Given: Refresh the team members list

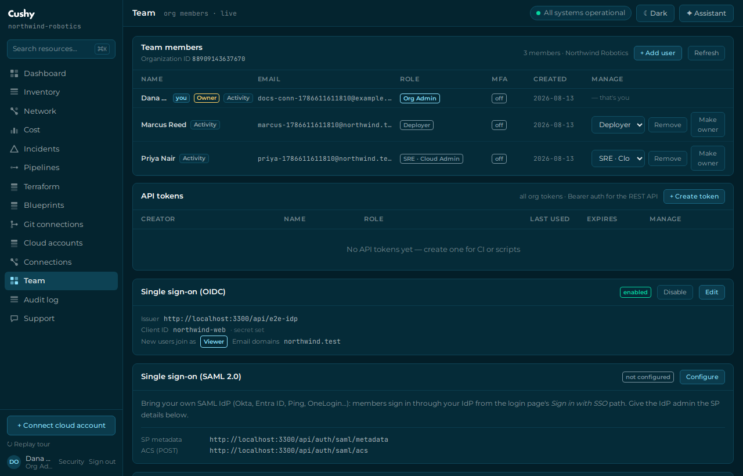Looking at the screenshot, I should tap(706, 53).
